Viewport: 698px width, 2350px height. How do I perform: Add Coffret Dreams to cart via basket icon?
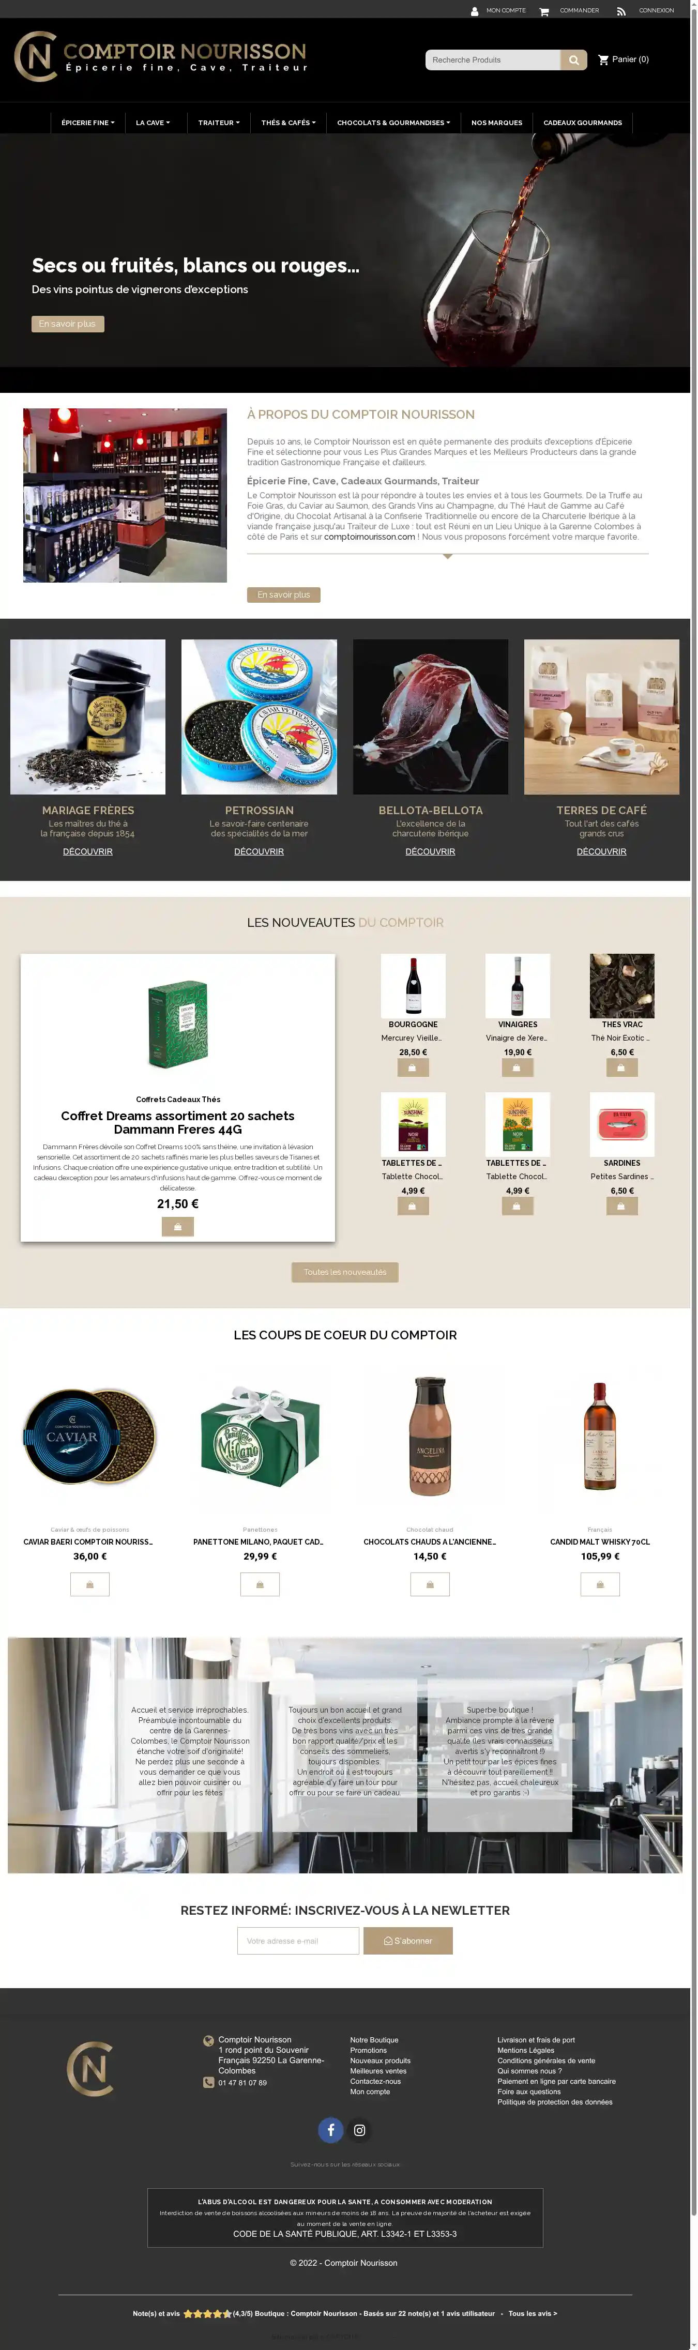tap(178, 1226)
